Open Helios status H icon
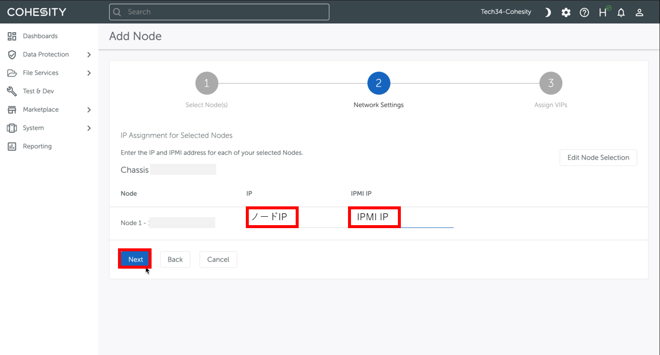Image resolution: width=660 pixels, height=355 pixels. [x=604, y=12]
